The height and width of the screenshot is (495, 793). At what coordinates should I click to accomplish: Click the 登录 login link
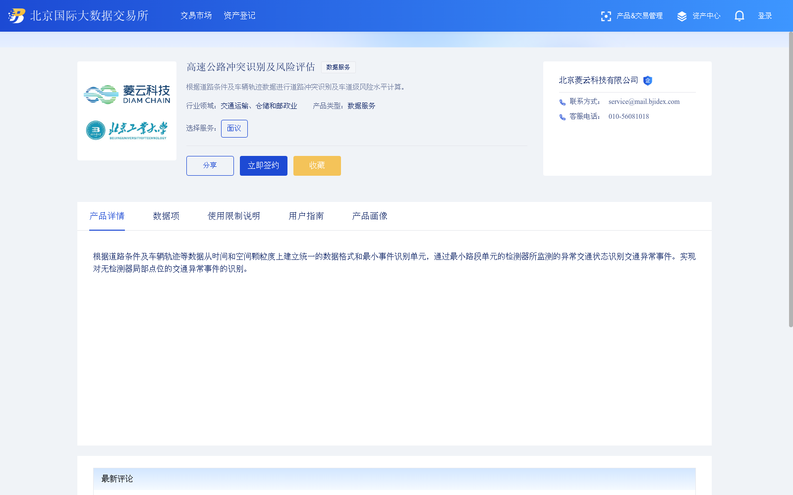tap(765, 16)
